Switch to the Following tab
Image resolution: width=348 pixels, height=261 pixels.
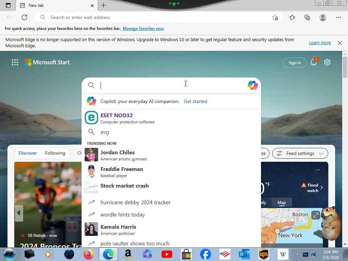tap(55, 153)
